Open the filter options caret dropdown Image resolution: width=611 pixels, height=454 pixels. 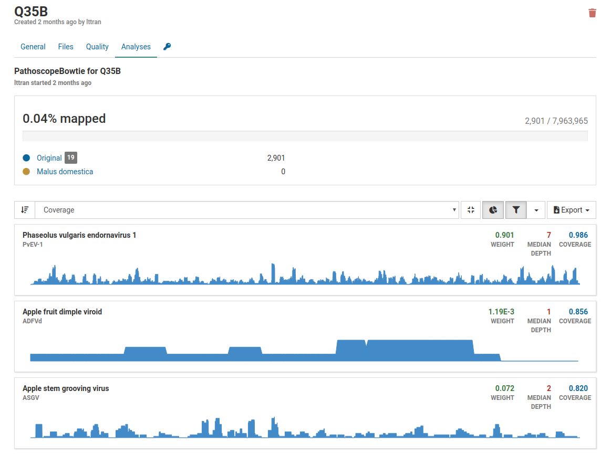(536, 210)
